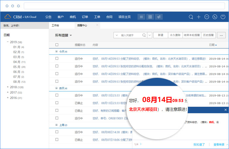Open the 客户 menu in navigation bar
The image size is (229, 149).
tap(61, 17)
